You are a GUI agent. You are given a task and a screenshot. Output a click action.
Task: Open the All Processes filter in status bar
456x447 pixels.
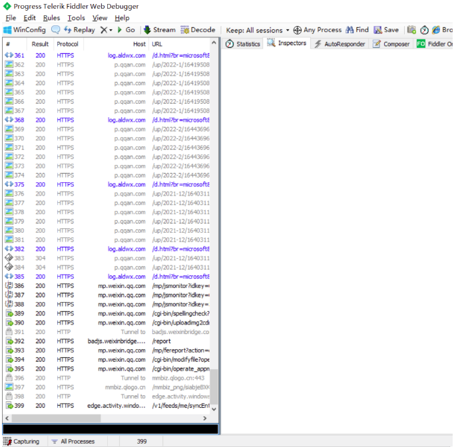pos(73,441)
